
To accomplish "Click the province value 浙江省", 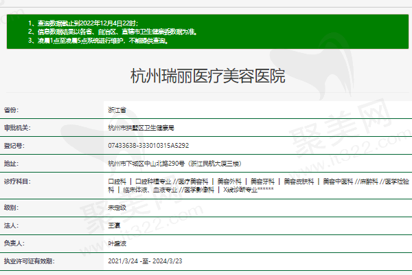I will tap(117, 110).
